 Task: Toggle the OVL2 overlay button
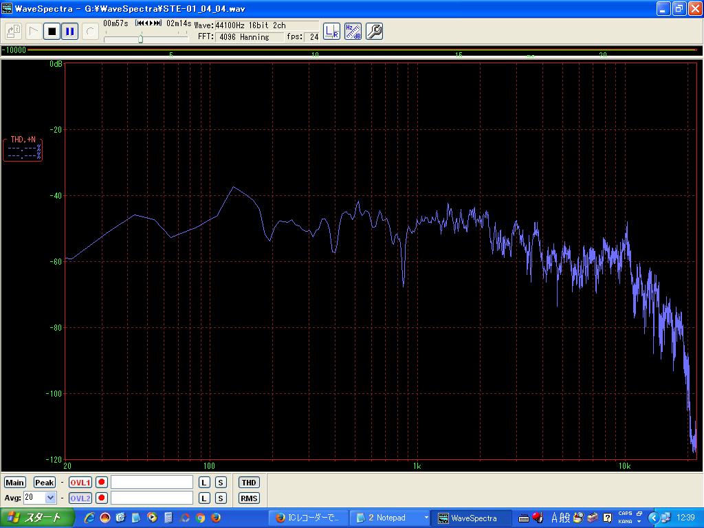tap(80, 498)
